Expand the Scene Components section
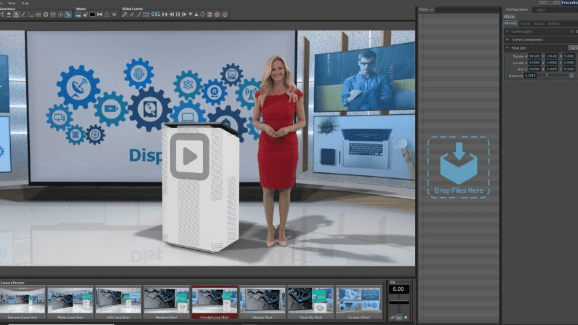Viewport: 578px width, 325px height. pos(507,39)
